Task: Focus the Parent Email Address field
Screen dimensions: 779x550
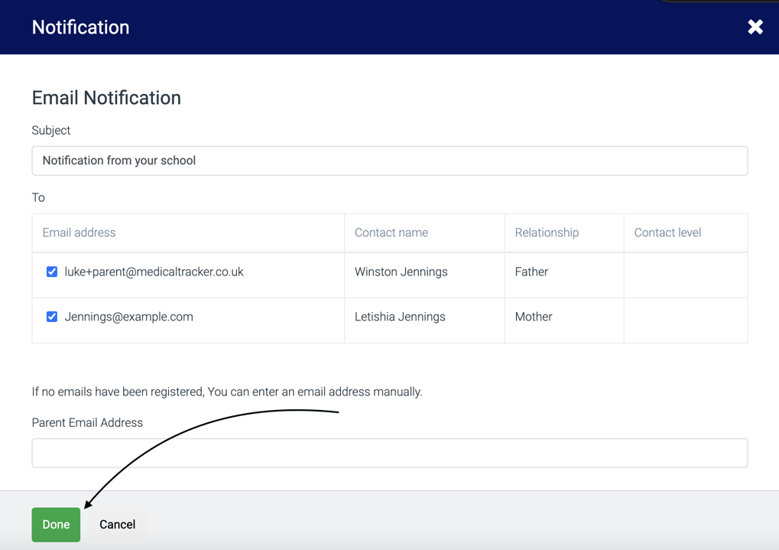Action: pos(389,453)
